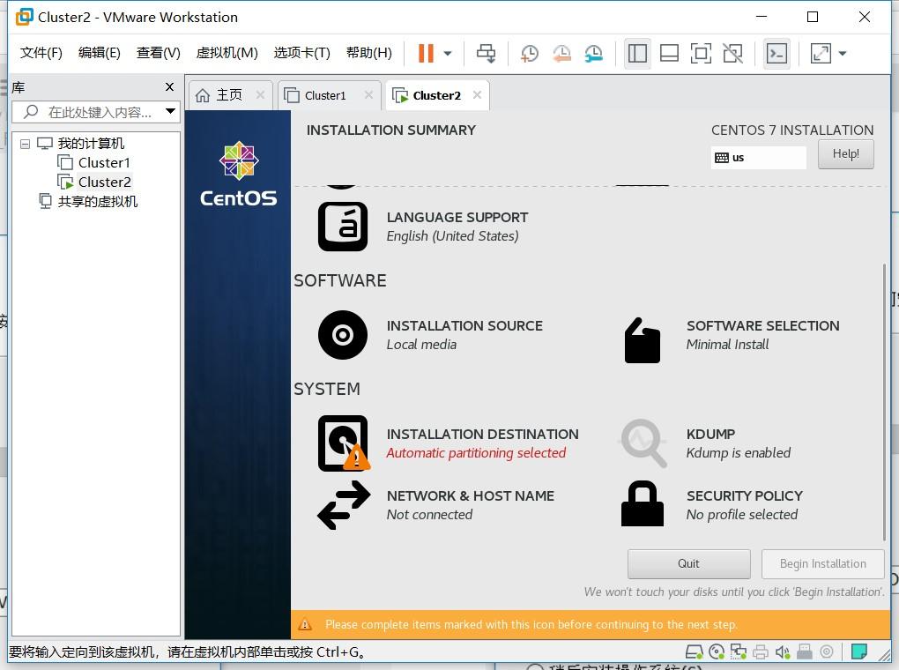Open the 选项卡(T) menu
This screenshot has height=670, width=899.
tap(301, 53)
